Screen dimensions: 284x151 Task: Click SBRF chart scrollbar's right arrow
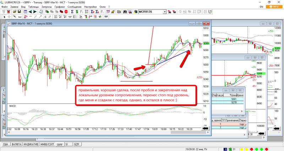tap(208, 132)
